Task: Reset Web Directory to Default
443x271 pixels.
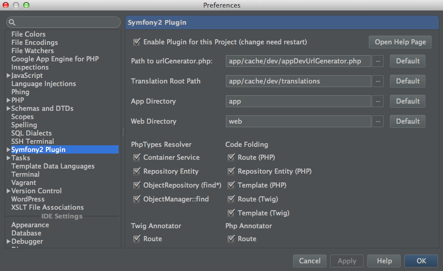Action: point(408,122)
